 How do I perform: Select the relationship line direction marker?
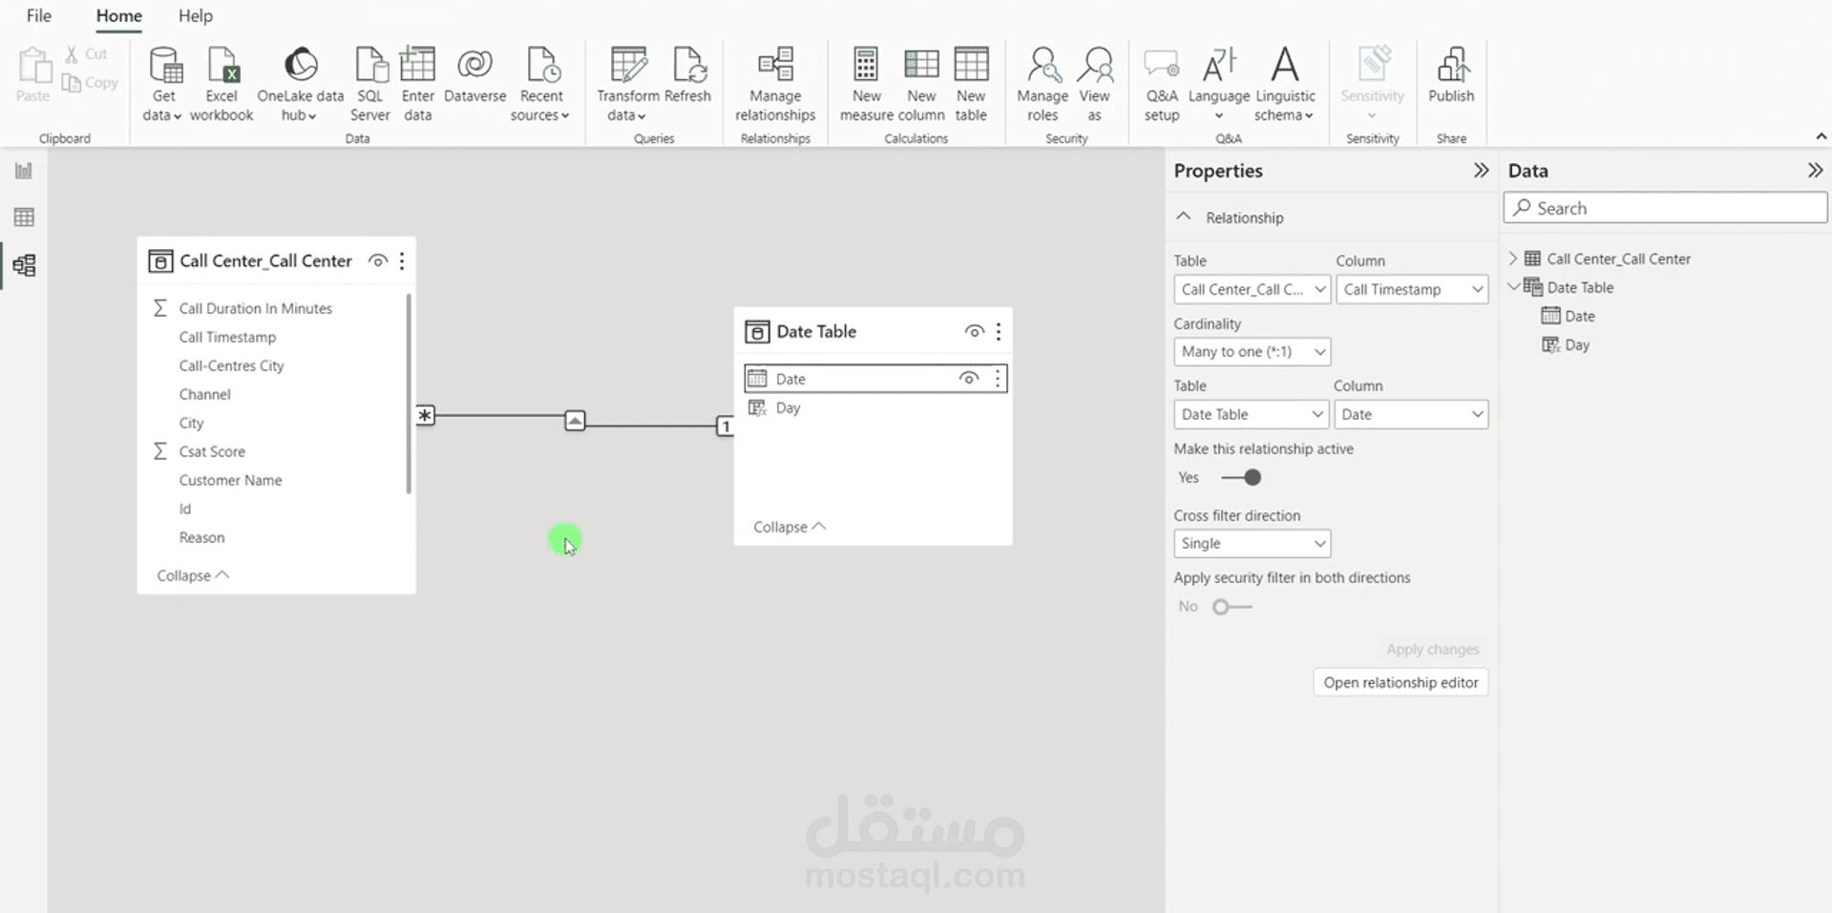pyautogui.click(x=575, y=421)
